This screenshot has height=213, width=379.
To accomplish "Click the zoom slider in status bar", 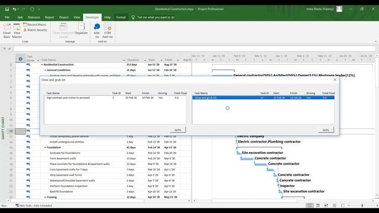I will pos(362,205).
